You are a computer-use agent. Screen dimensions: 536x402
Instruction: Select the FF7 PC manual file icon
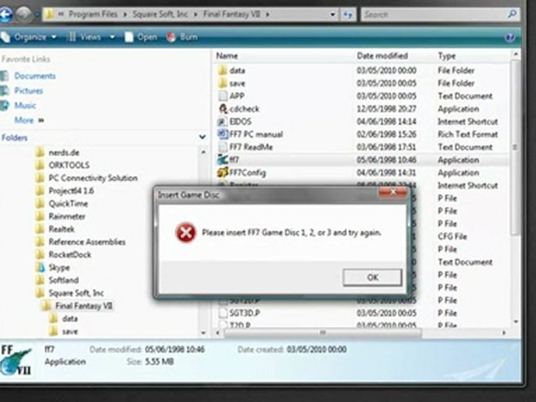click(223, 134)
